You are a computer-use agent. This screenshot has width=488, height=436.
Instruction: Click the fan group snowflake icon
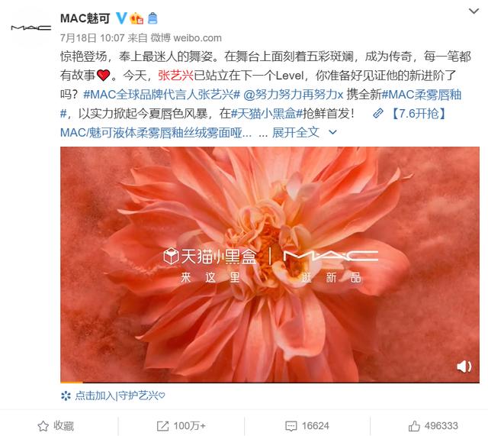point(66,396)
